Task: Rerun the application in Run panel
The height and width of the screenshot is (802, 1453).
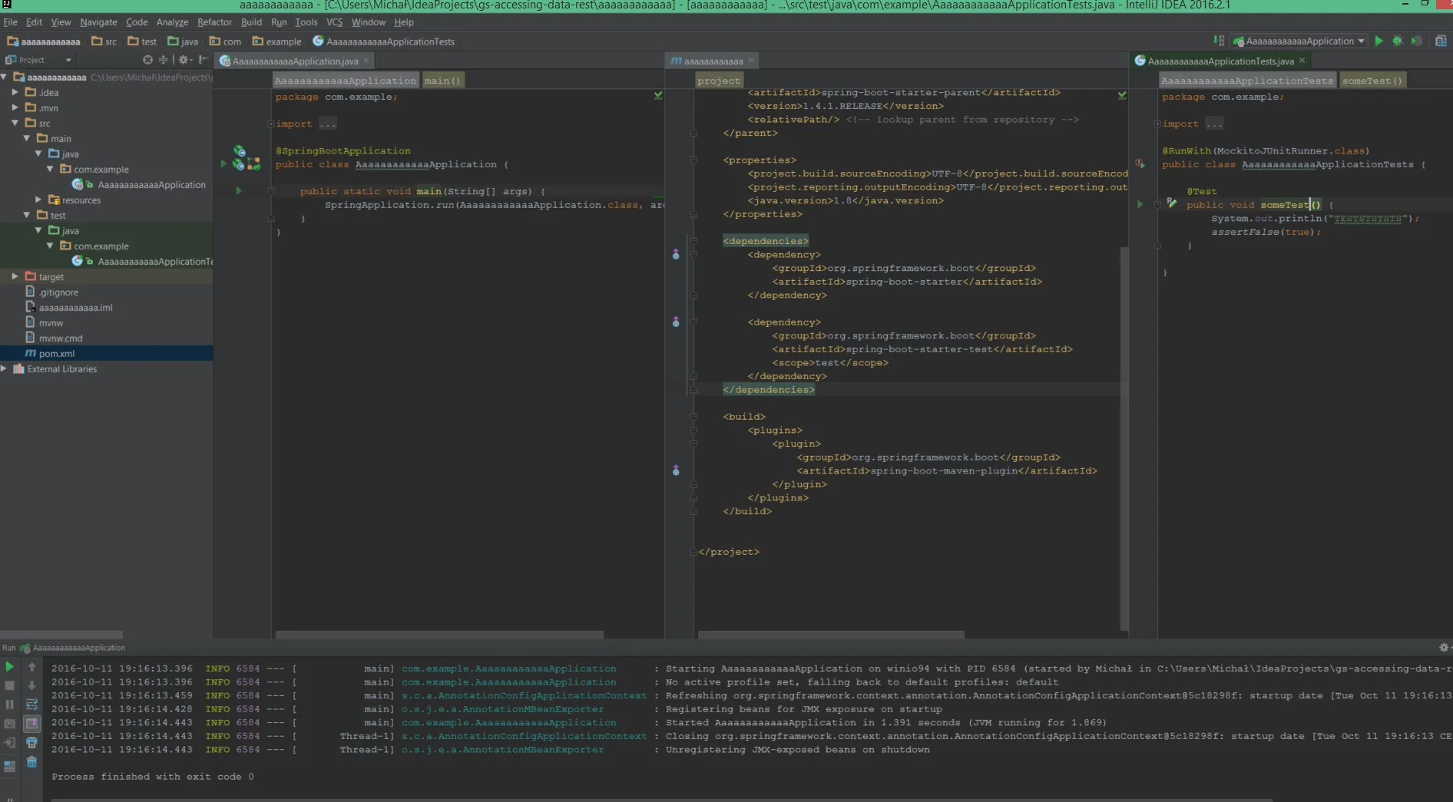Action: pos(10,667)
